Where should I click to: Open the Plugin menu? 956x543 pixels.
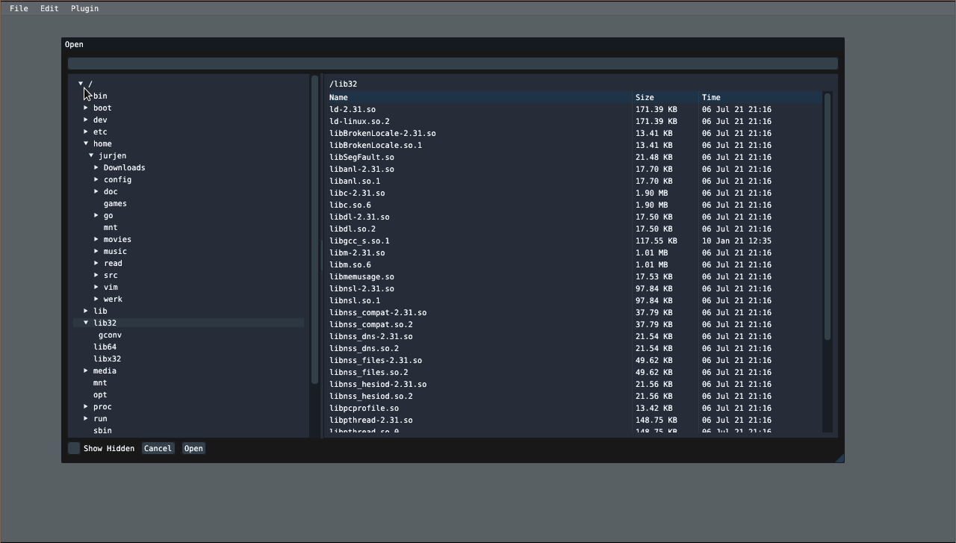click(x=84, y=8)
